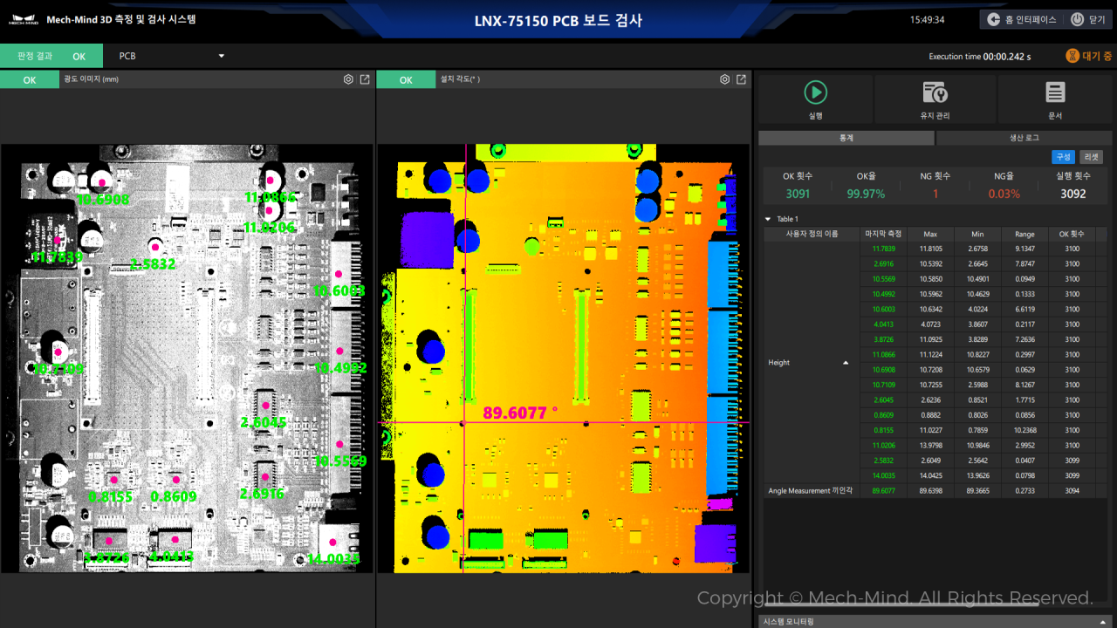Switch to the 통계 tab
1117x628 pixels.
(x=846, y=138)
